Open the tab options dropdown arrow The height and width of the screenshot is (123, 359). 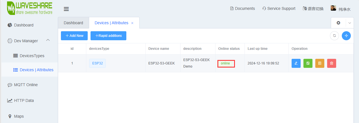pos(350,23)
